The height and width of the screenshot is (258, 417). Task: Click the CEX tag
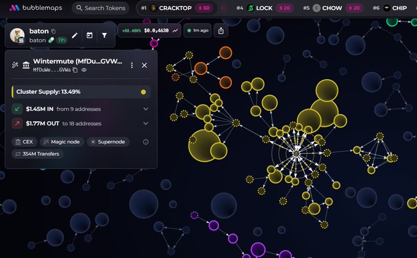(24, 142)
